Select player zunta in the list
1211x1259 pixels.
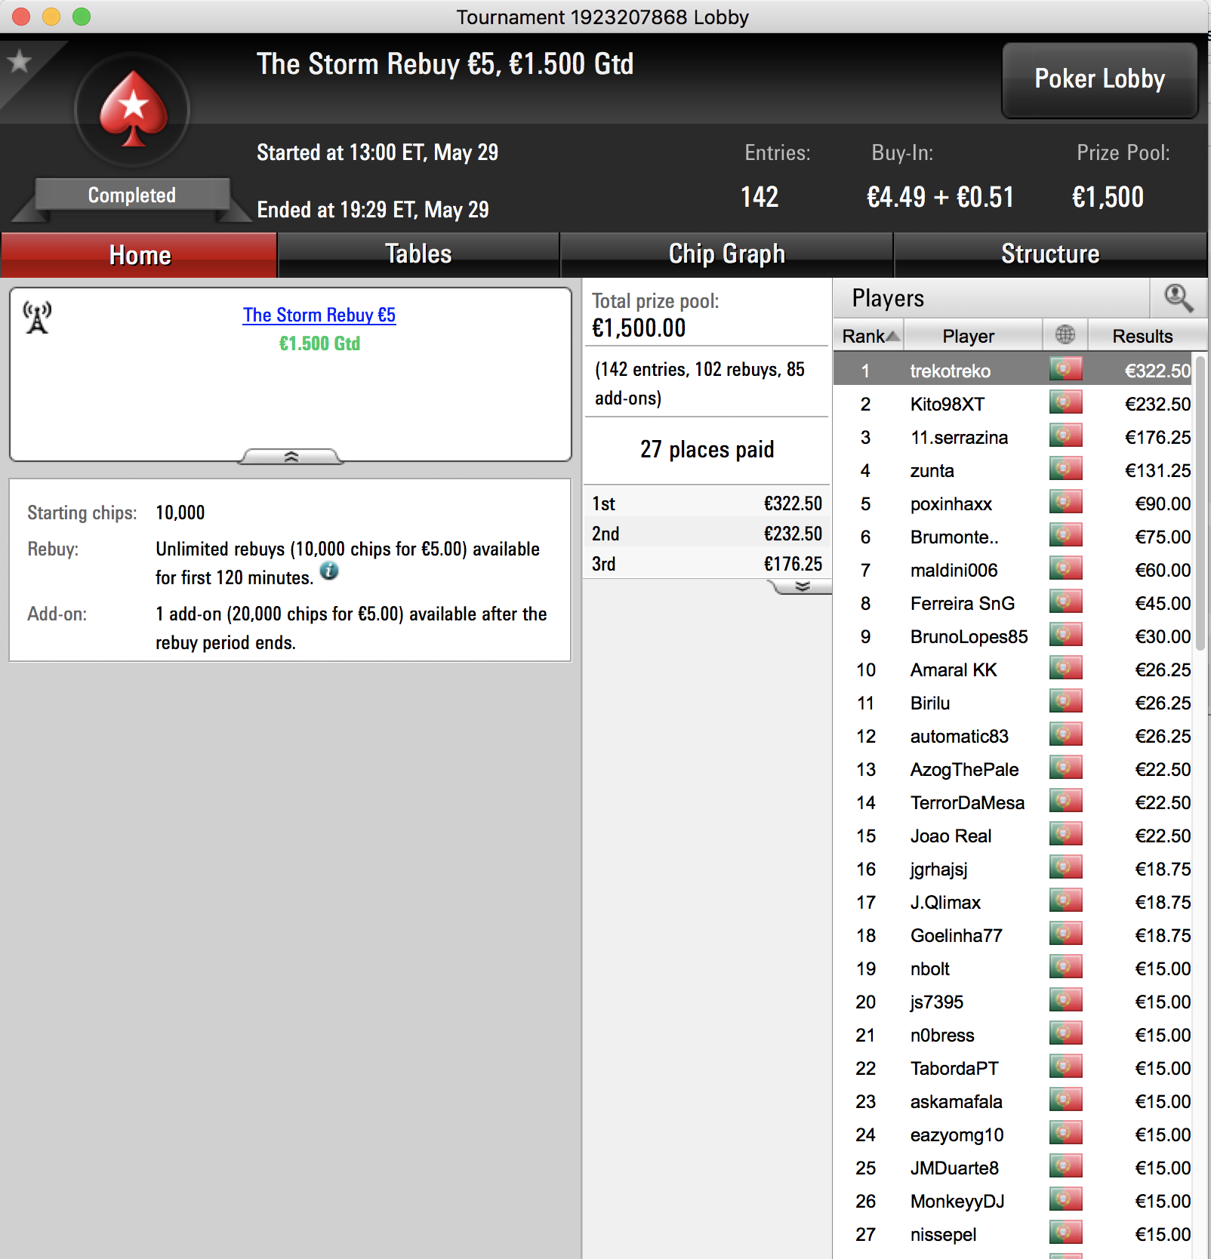[1012, 470]
